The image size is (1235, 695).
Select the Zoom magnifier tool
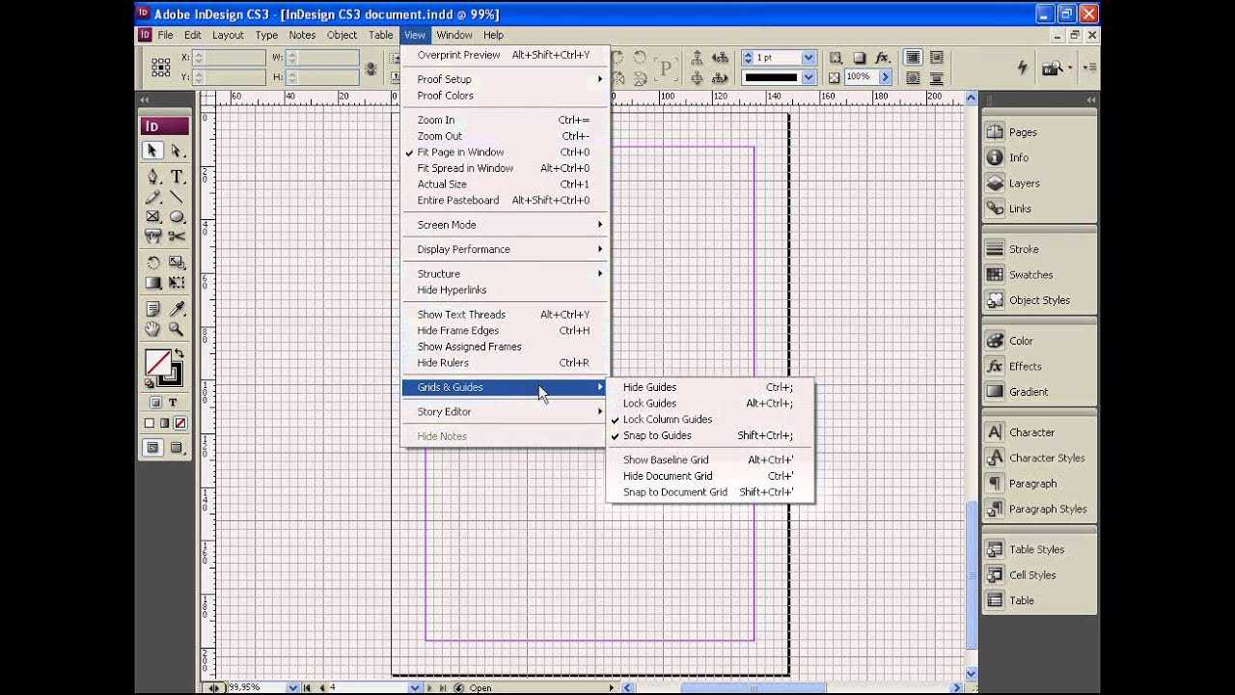177,329
